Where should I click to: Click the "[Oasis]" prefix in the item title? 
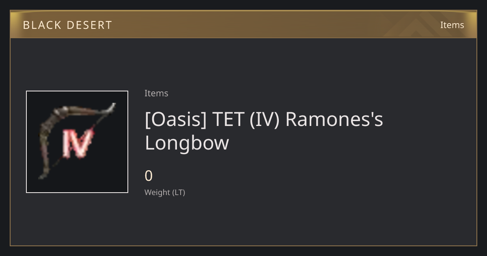pyautogui.click(x=176, y=119)
